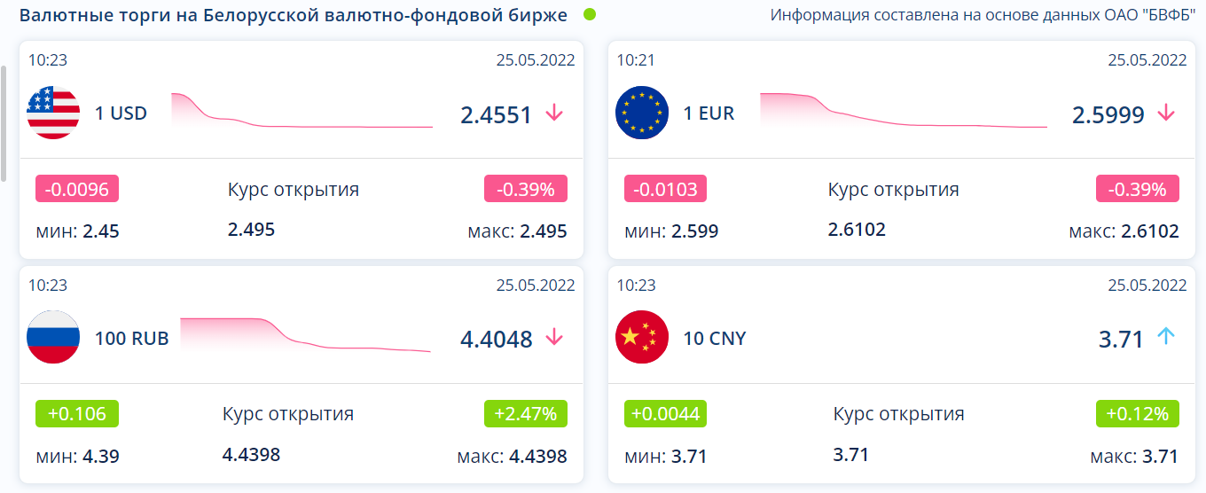Click the RUB down arrow indicator
The width and height of the screenshot is (1206, 493).
(x=554, y=337)
